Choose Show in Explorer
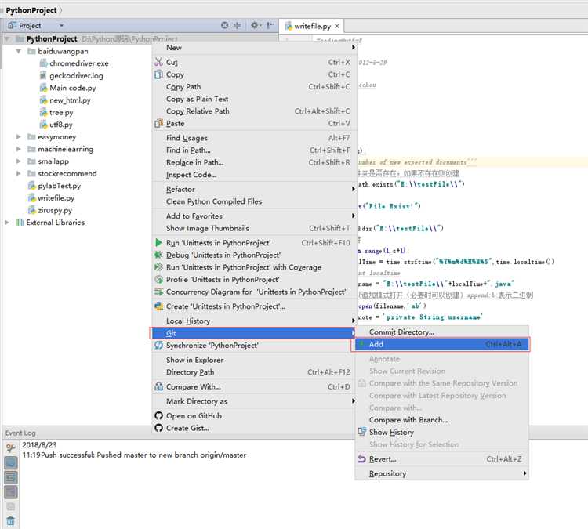 click(x=254, y=360)
